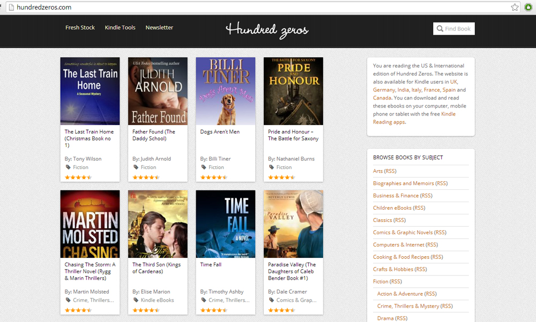This screenshot has width=536, height=322.
Task: Click the author text "By: Elise Marion"
Action: tap(151, 292)
